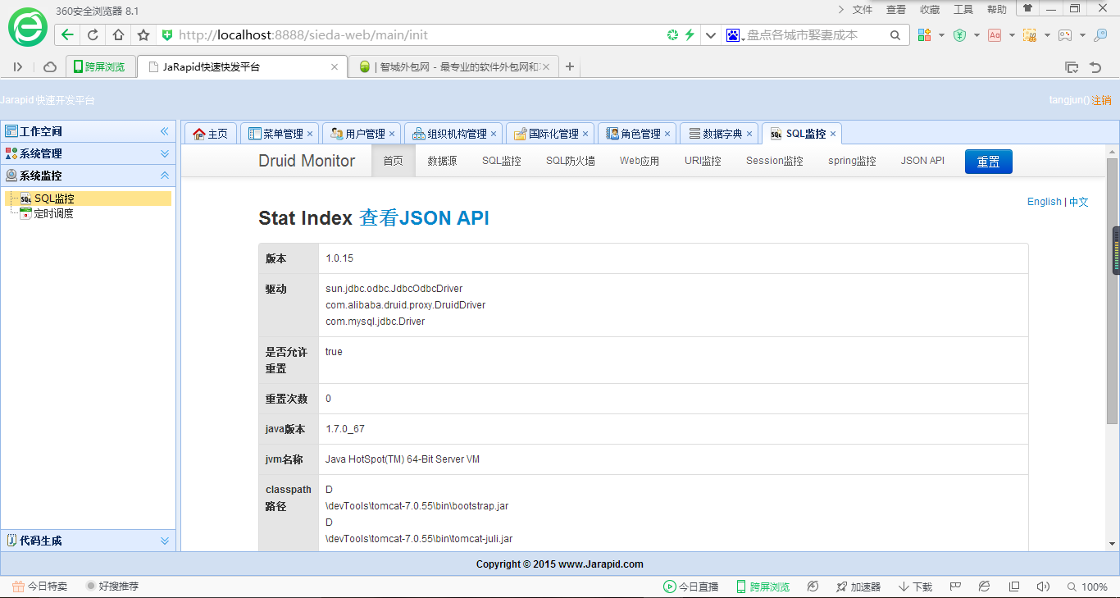
Task: Open address bar history dropdown arrow
Action: 710,35
